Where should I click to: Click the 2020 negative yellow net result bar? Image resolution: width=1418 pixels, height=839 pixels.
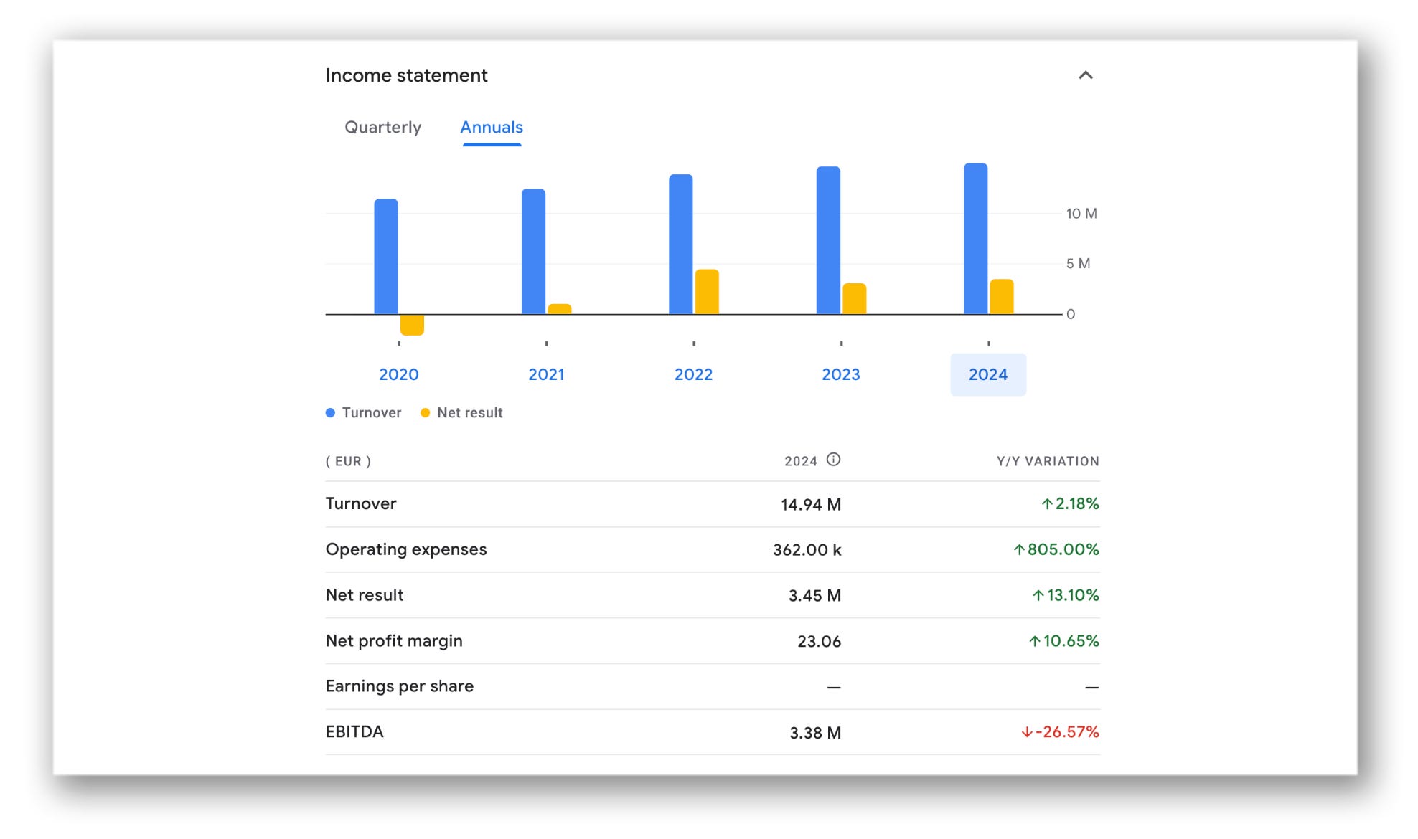point(412,325)
